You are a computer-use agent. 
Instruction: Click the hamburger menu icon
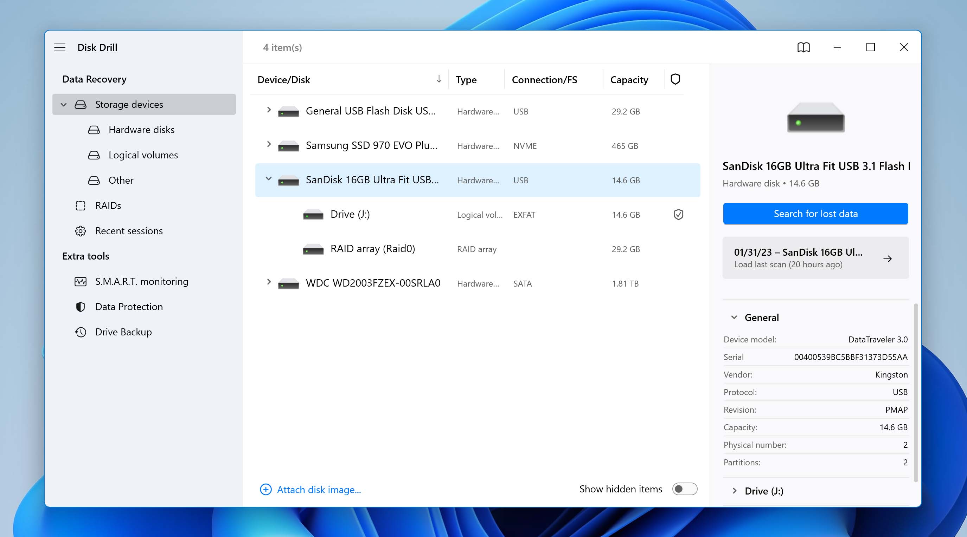pos(59,47)
